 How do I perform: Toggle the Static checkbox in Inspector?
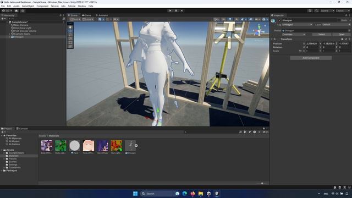[340, 20]
